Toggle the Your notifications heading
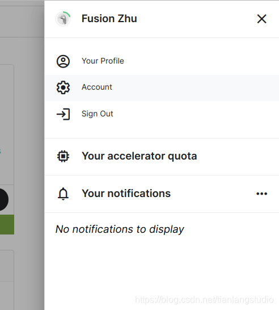279x310 pixels. (x=126, y=194)
